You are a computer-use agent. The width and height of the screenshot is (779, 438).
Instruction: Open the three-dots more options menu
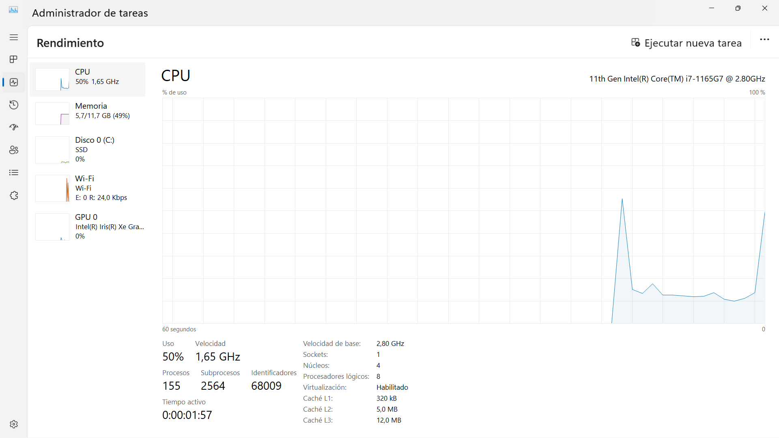point(764,40)
